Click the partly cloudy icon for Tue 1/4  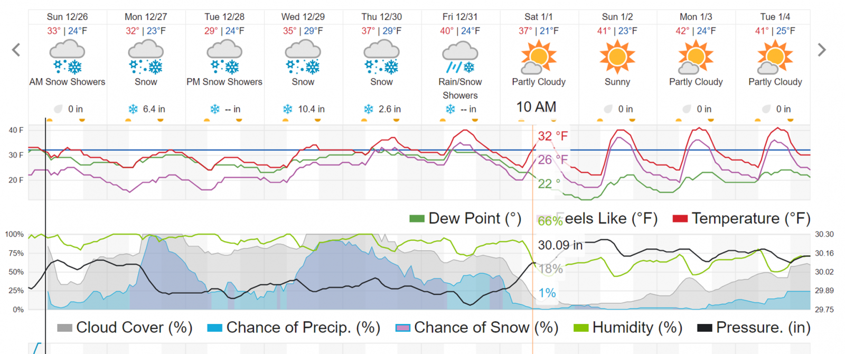click(775, 58)
